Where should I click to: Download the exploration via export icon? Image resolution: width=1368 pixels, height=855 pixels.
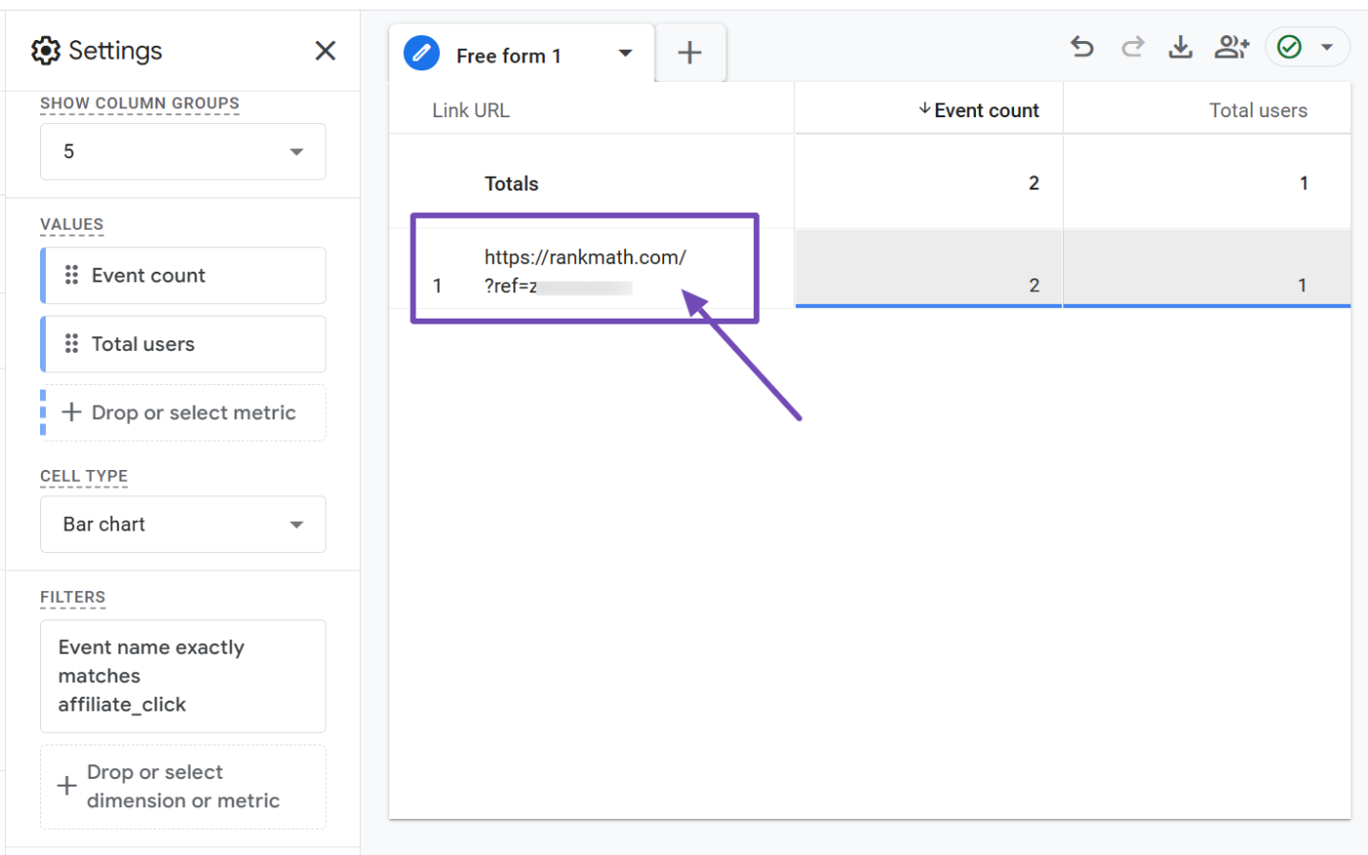tap(1181, 47)
